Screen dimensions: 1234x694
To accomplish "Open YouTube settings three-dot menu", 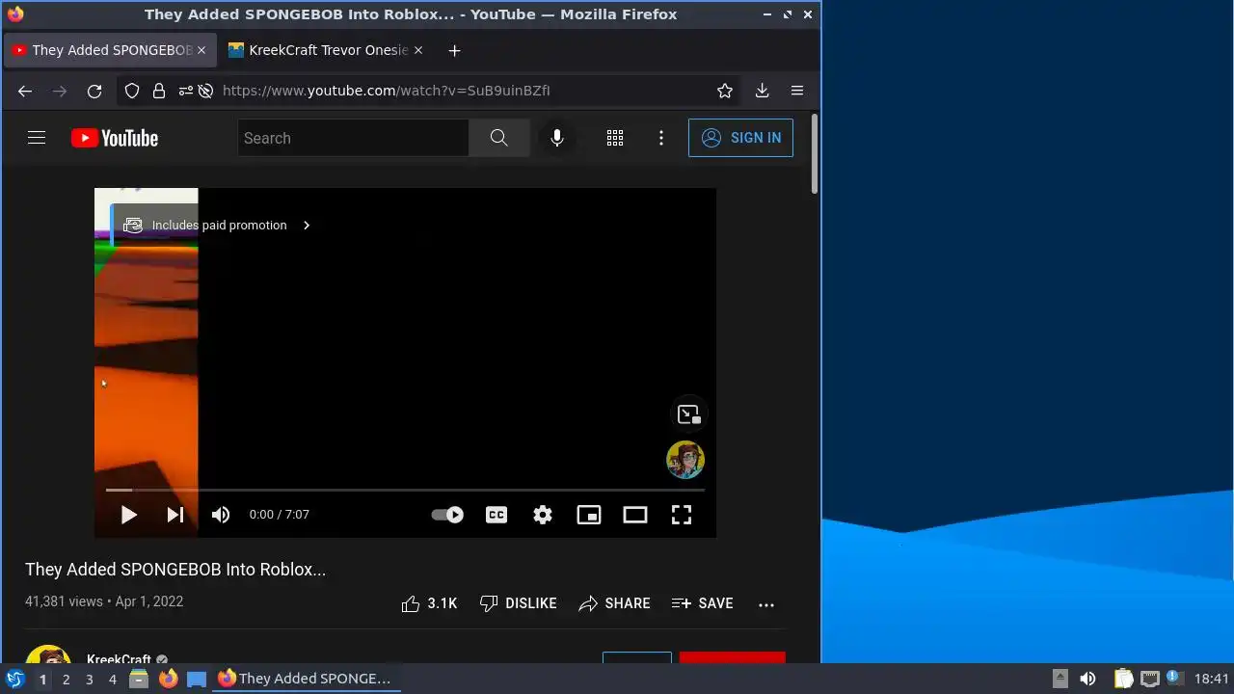I will tap(661, 138).
